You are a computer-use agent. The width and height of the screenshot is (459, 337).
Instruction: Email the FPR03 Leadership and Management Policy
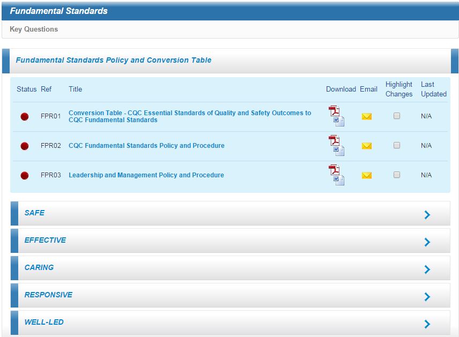pos(366,175)
